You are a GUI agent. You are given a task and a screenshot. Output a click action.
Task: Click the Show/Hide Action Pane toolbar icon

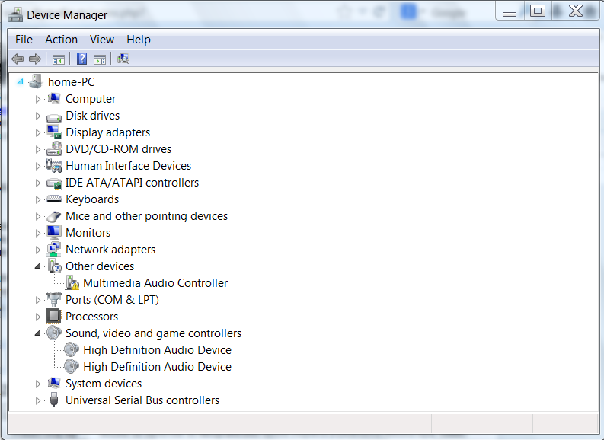[99, 59]
